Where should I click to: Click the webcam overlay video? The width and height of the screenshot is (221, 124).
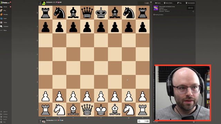(x=183, y=93)
